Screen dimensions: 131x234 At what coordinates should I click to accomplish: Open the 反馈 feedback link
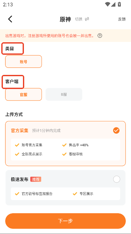[x=122, y=19]
